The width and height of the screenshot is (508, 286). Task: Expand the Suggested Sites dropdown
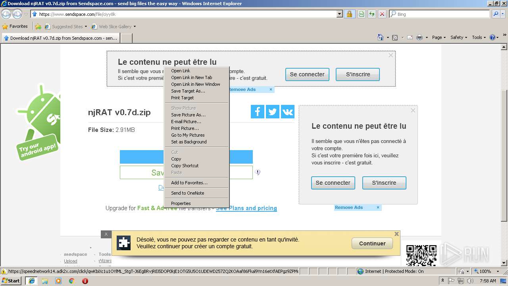point(86,27)
